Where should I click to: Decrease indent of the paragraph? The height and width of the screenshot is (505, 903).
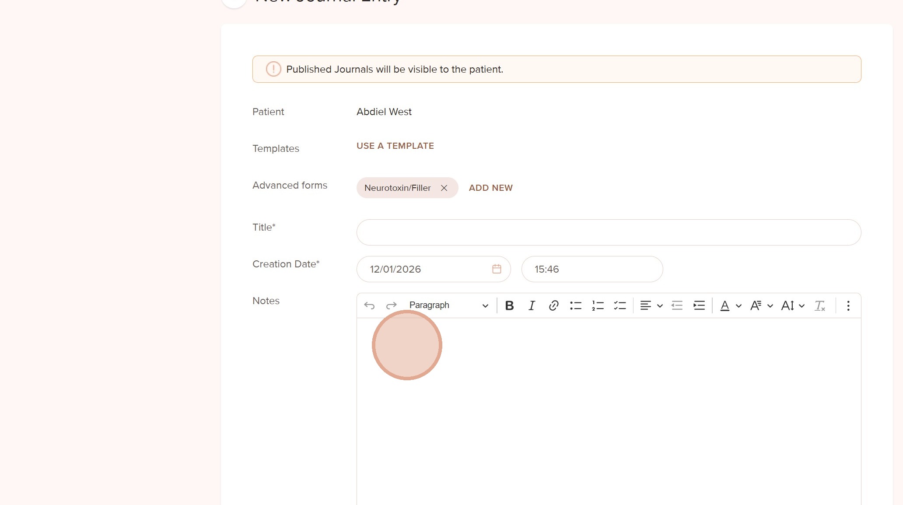[x=677, y=305]
